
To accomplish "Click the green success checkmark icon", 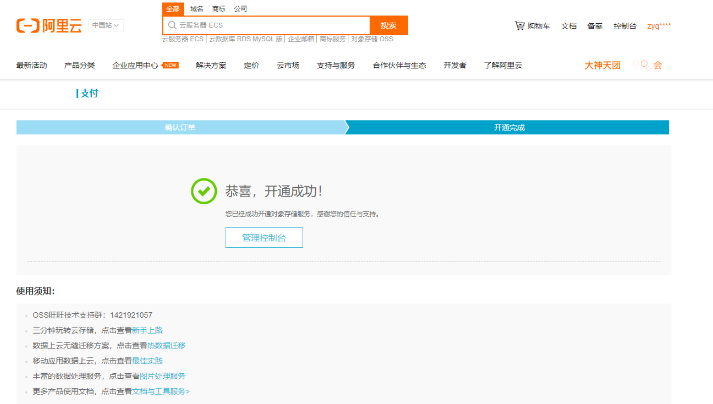I will [x=204, y=191].
